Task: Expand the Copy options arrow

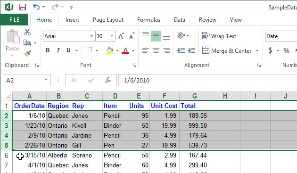Action: [35, 43]
